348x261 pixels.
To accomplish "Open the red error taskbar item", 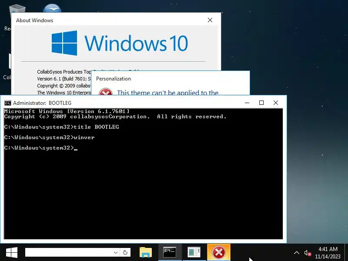I will [x=219, y=252].
